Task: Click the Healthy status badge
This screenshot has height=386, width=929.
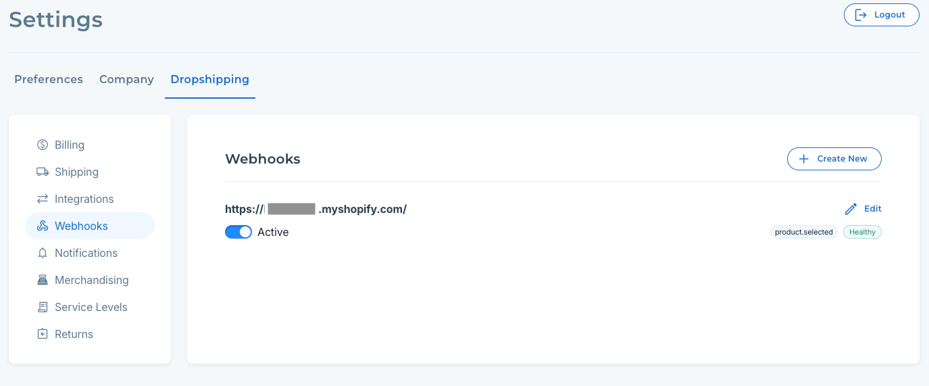Action: point(862,232)
